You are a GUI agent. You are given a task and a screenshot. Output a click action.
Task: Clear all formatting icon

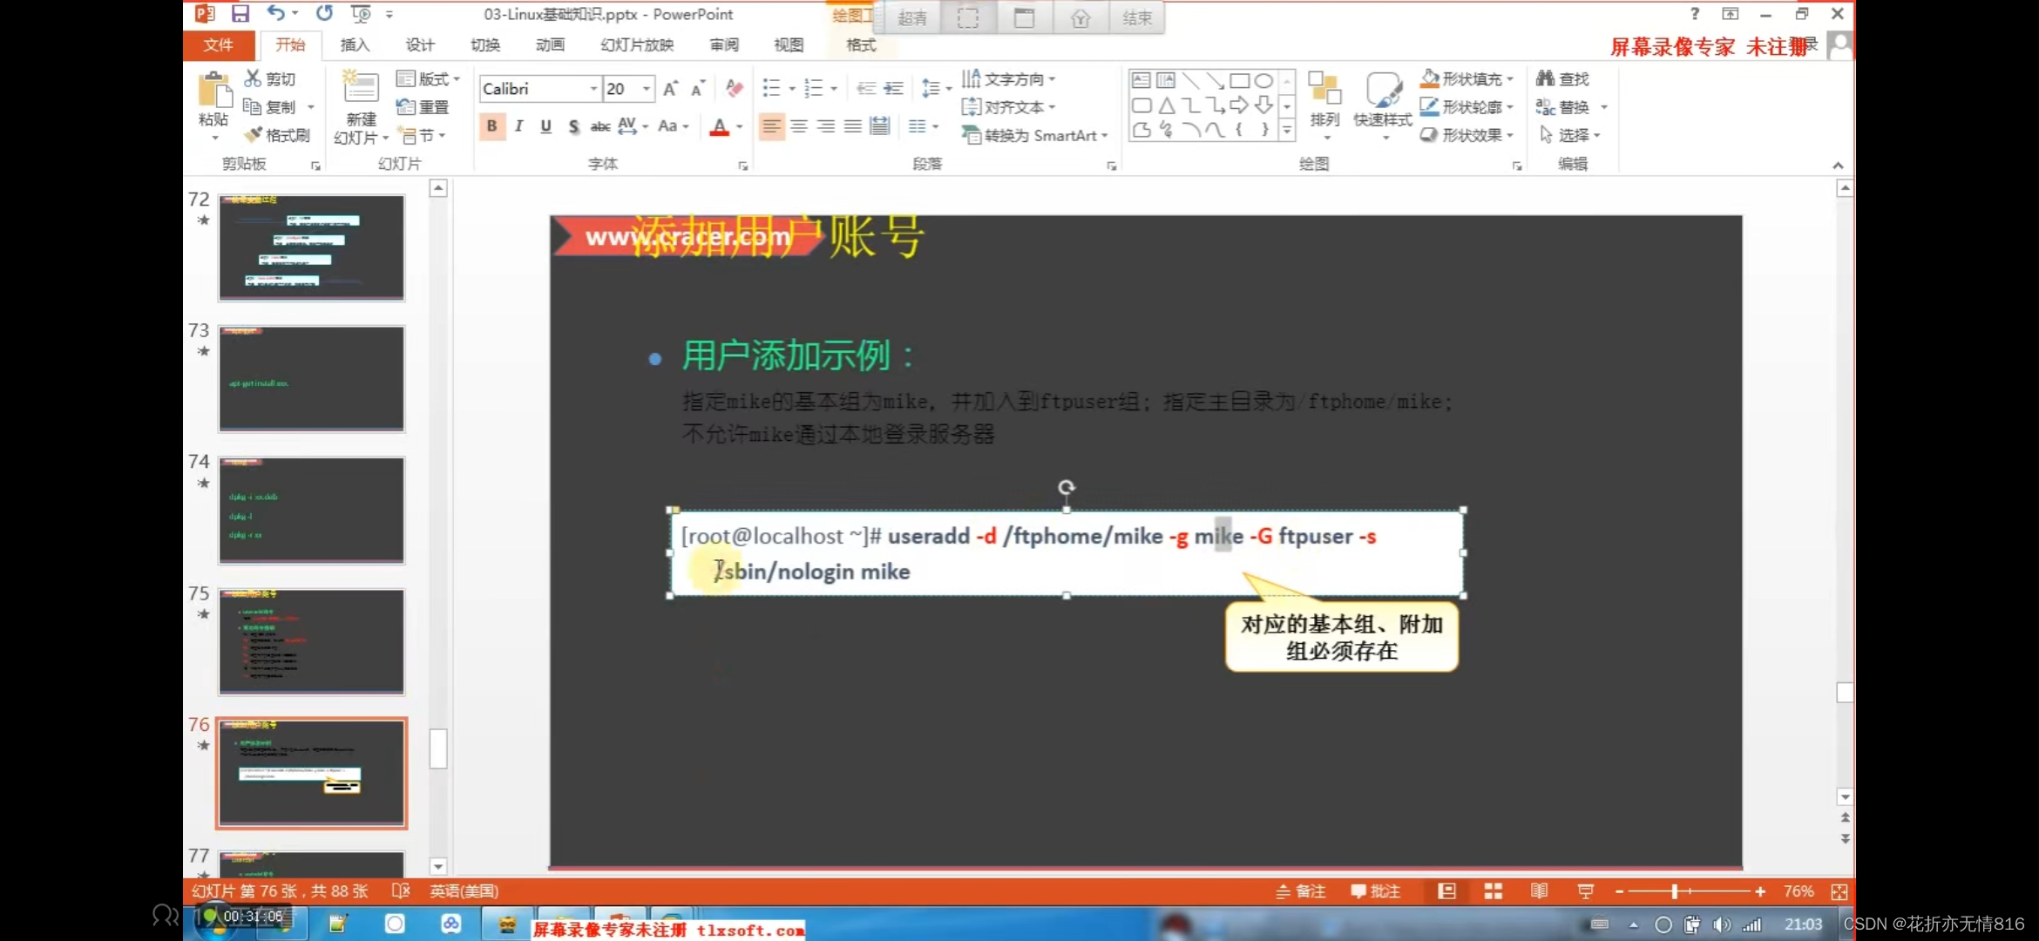(x=735, y=88)
